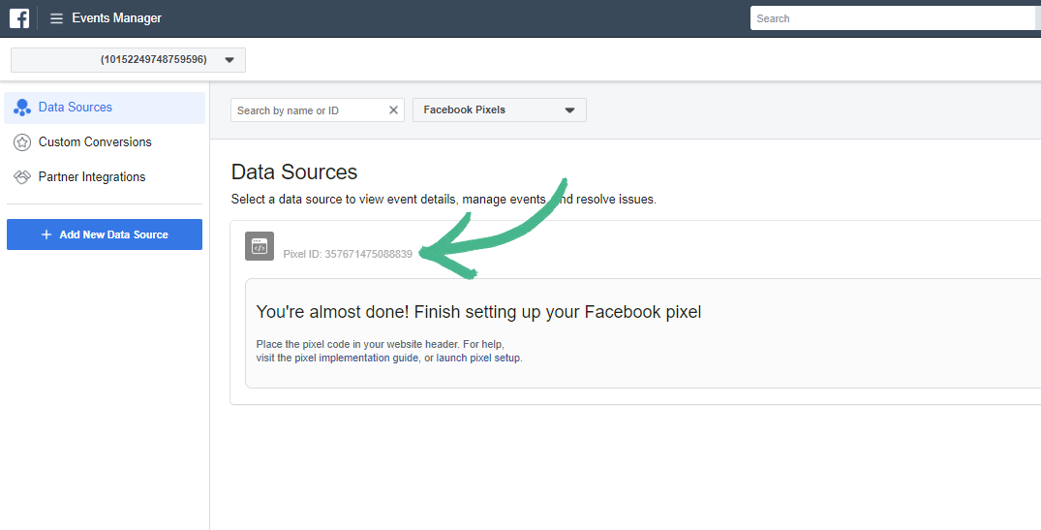The image size is (1041, 530).
Task: Select the Pixel ID 357671475088839 text
Action: point(348,254)
